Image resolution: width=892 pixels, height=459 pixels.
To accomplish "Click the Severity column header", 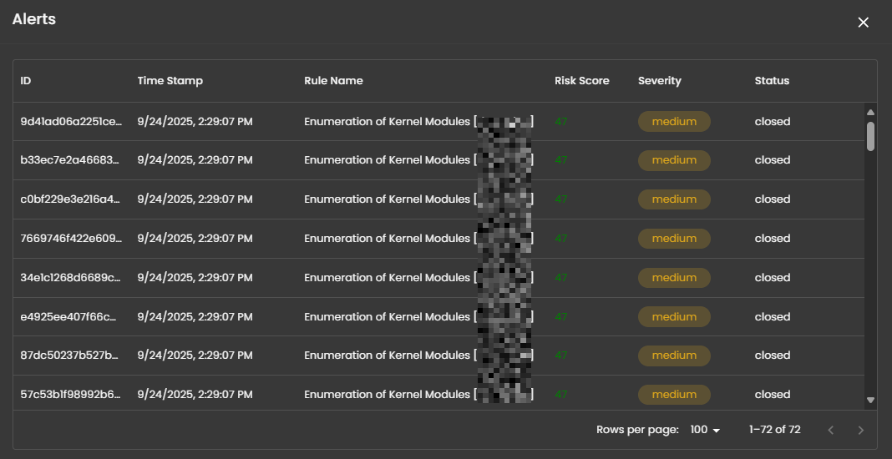I will pos(659,81).
